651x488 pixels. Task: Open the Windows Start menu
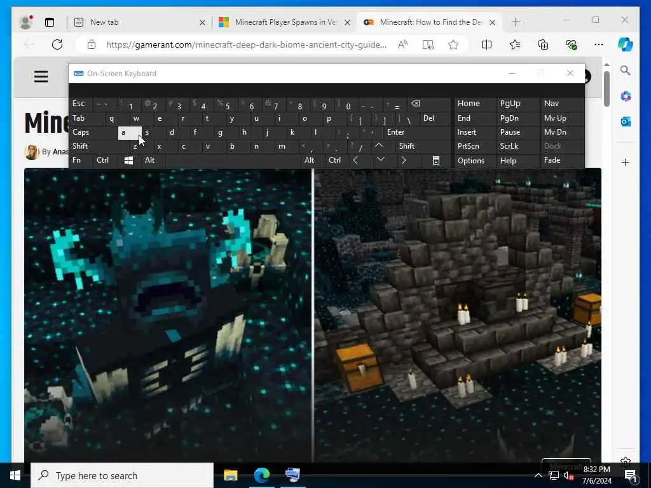point(15,475)
